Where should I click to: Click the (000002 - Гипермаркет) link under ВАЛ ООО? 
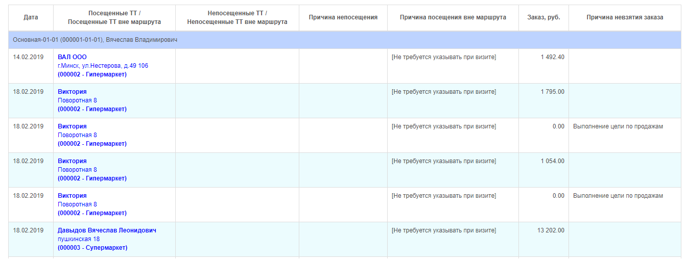point(92,74)
